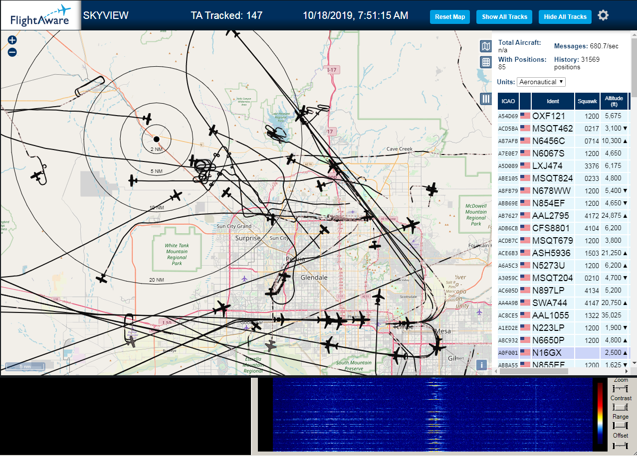This screenshot has width=637, height=456.
Task: Click the US flag in LXJ474 row
Action: click(x=525, y=165)
